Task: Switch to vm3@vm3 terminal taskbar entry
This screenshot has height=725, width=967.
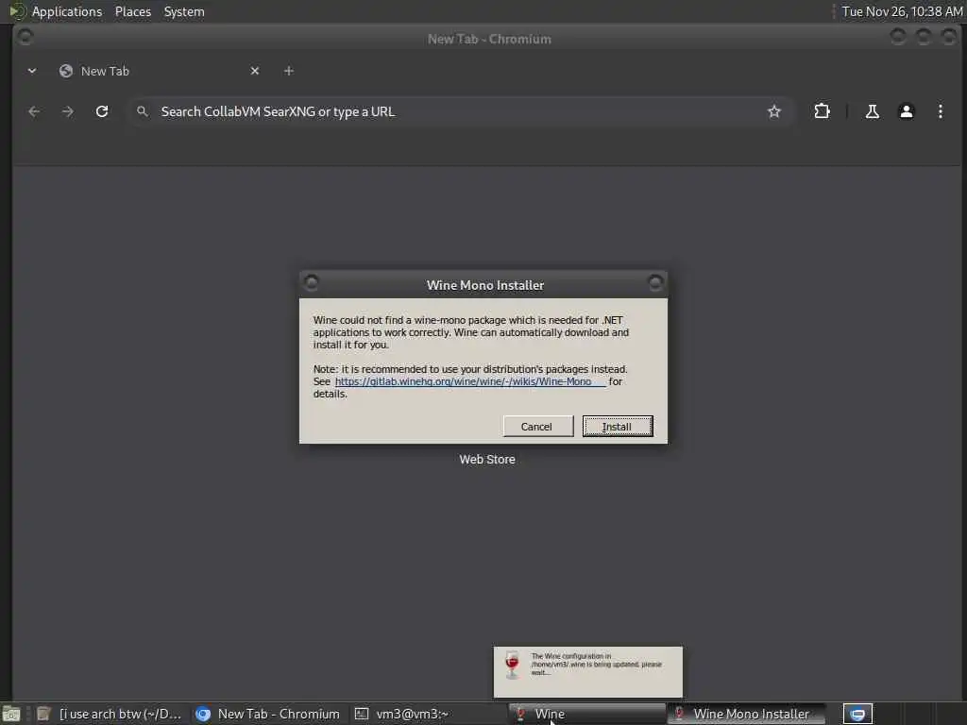Action: [427, 714]
